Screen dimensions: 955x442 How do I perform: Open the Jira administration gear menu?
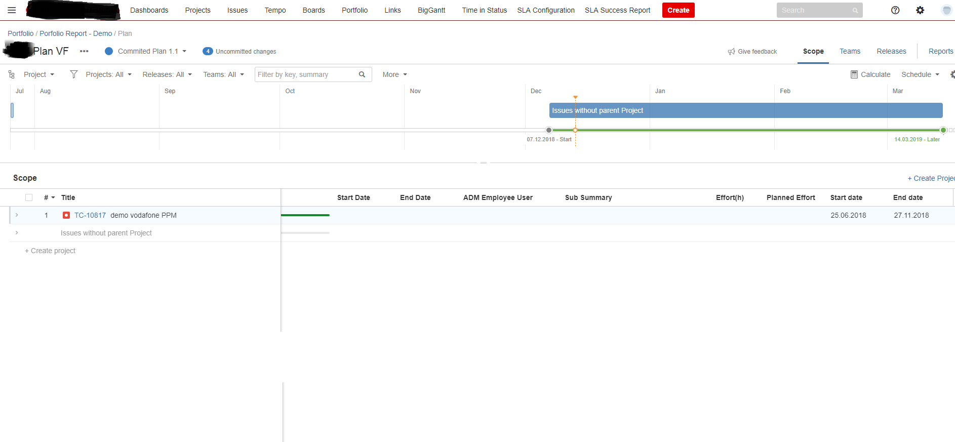coord(920,10)
